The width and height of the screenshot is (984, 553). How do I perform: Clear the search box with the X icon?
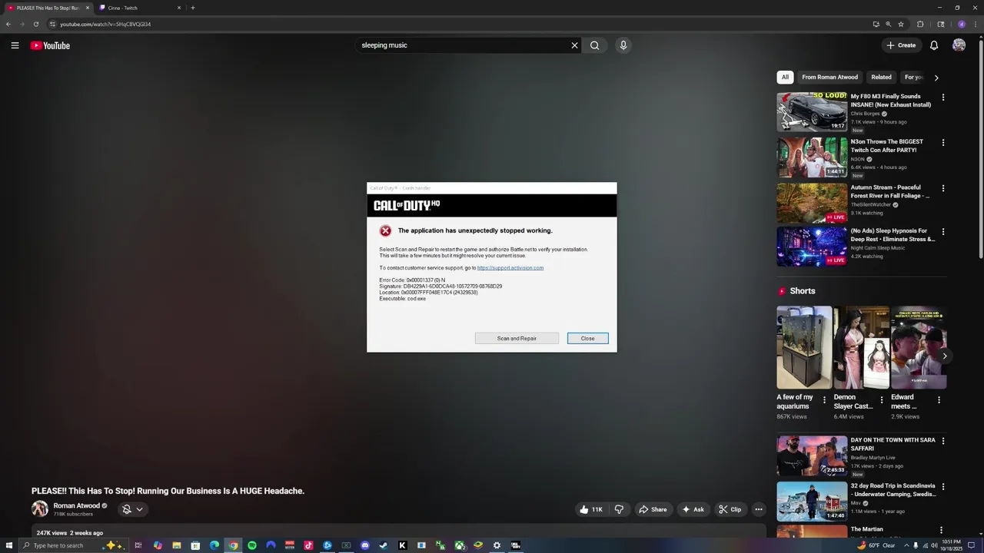574,45
